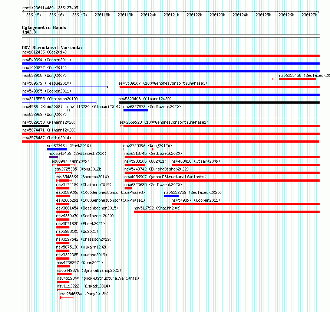Screen dimensions: 330x312
Task: Click the chr1:236114489..236127405 coordinates text
Action: pos(50,8)
